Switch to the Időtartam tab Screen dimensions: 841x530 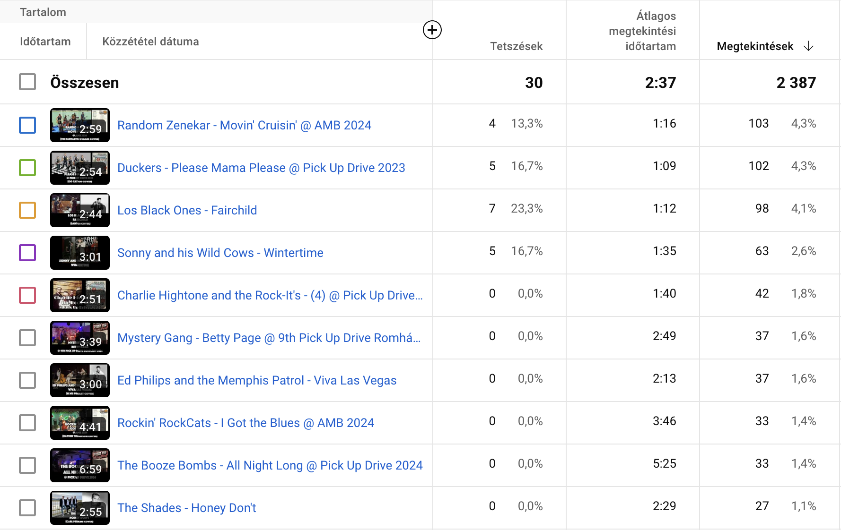[45, 42]
